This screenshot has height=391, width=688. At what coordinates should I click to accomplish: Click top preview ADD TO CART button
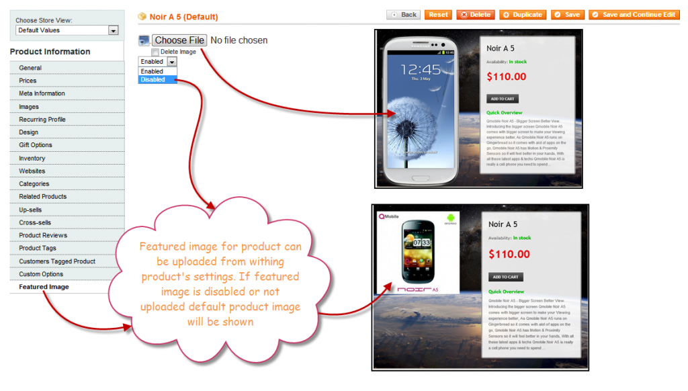click(503, 99)
